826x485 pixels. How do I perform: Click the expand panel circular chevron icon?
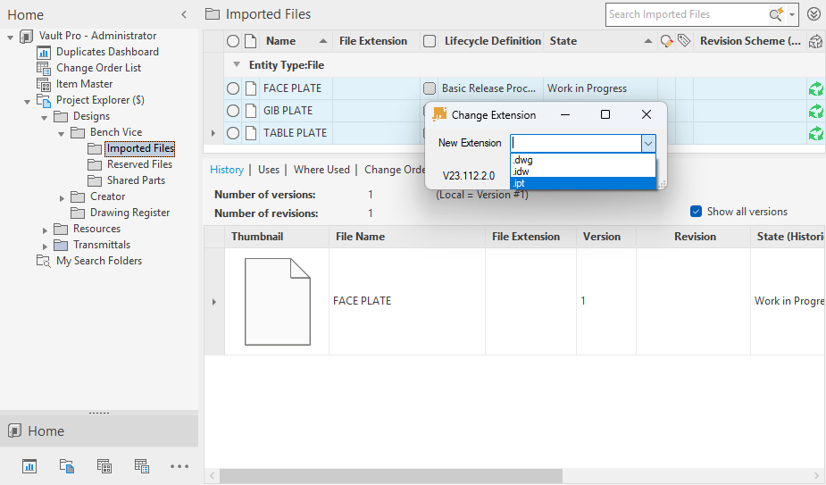coord(813,14)
